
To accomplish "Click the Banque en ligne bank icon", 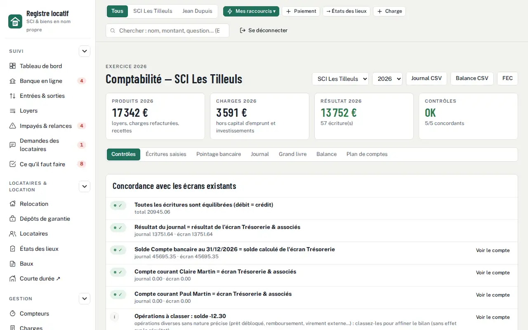I will [12, 81].
